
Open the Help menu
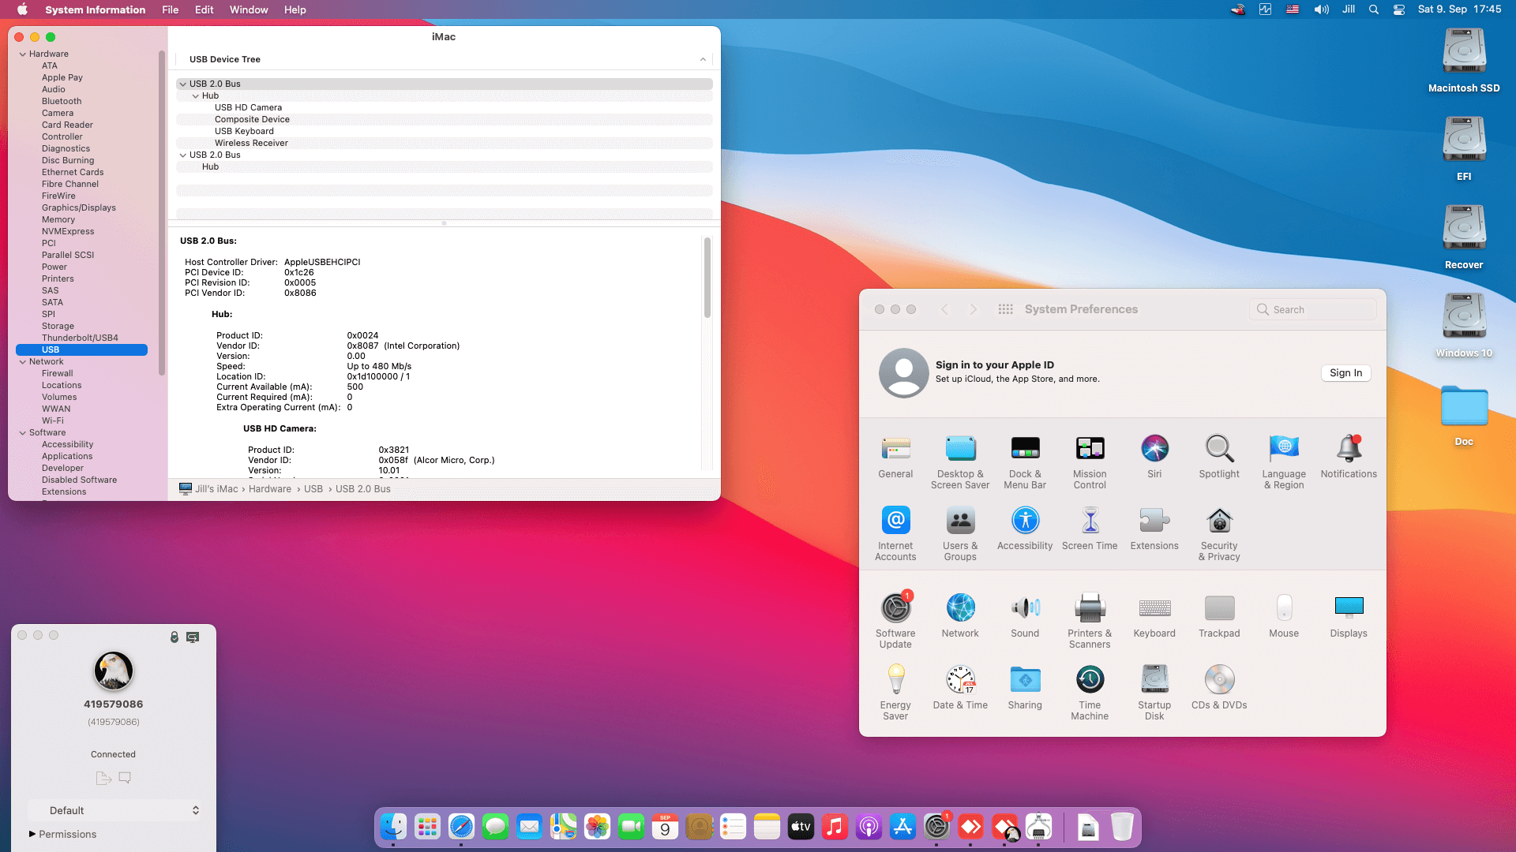295,9
